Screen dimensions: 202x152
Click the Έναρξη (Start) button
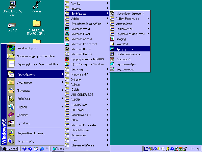click(10, 149)
